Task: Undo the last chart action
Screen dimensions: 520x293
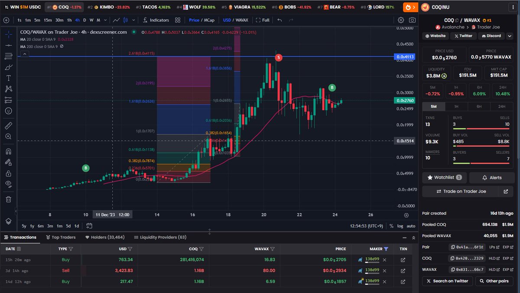Action: (x=279, y=20)
